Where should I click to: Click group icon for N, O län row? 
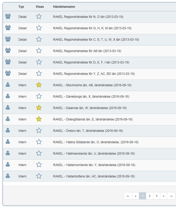click(x=8, y=16)
